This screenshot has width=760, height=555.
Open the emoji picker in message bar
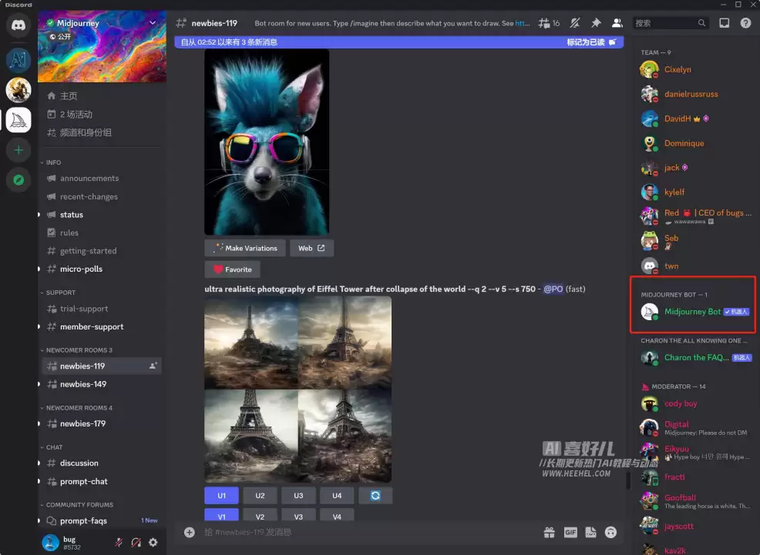point(610,532)
